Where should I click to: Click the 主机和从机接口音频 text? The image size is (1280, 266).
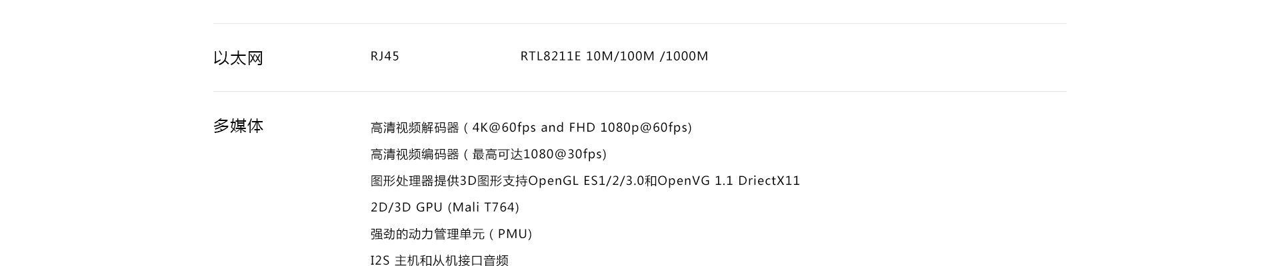coord(451,261)
